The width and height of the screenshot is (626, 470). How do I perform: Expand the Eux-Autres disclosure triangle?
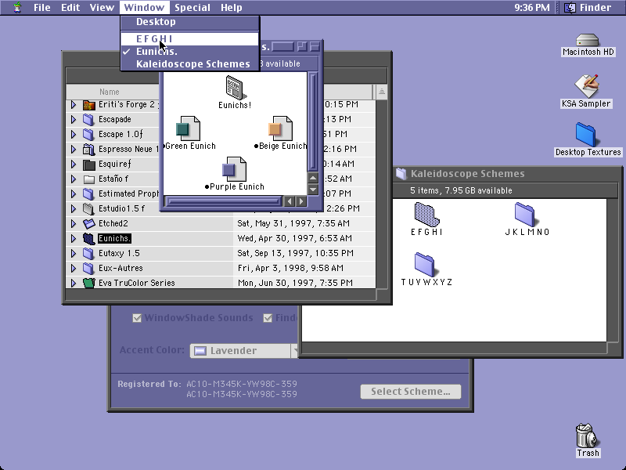click(74, 268)
